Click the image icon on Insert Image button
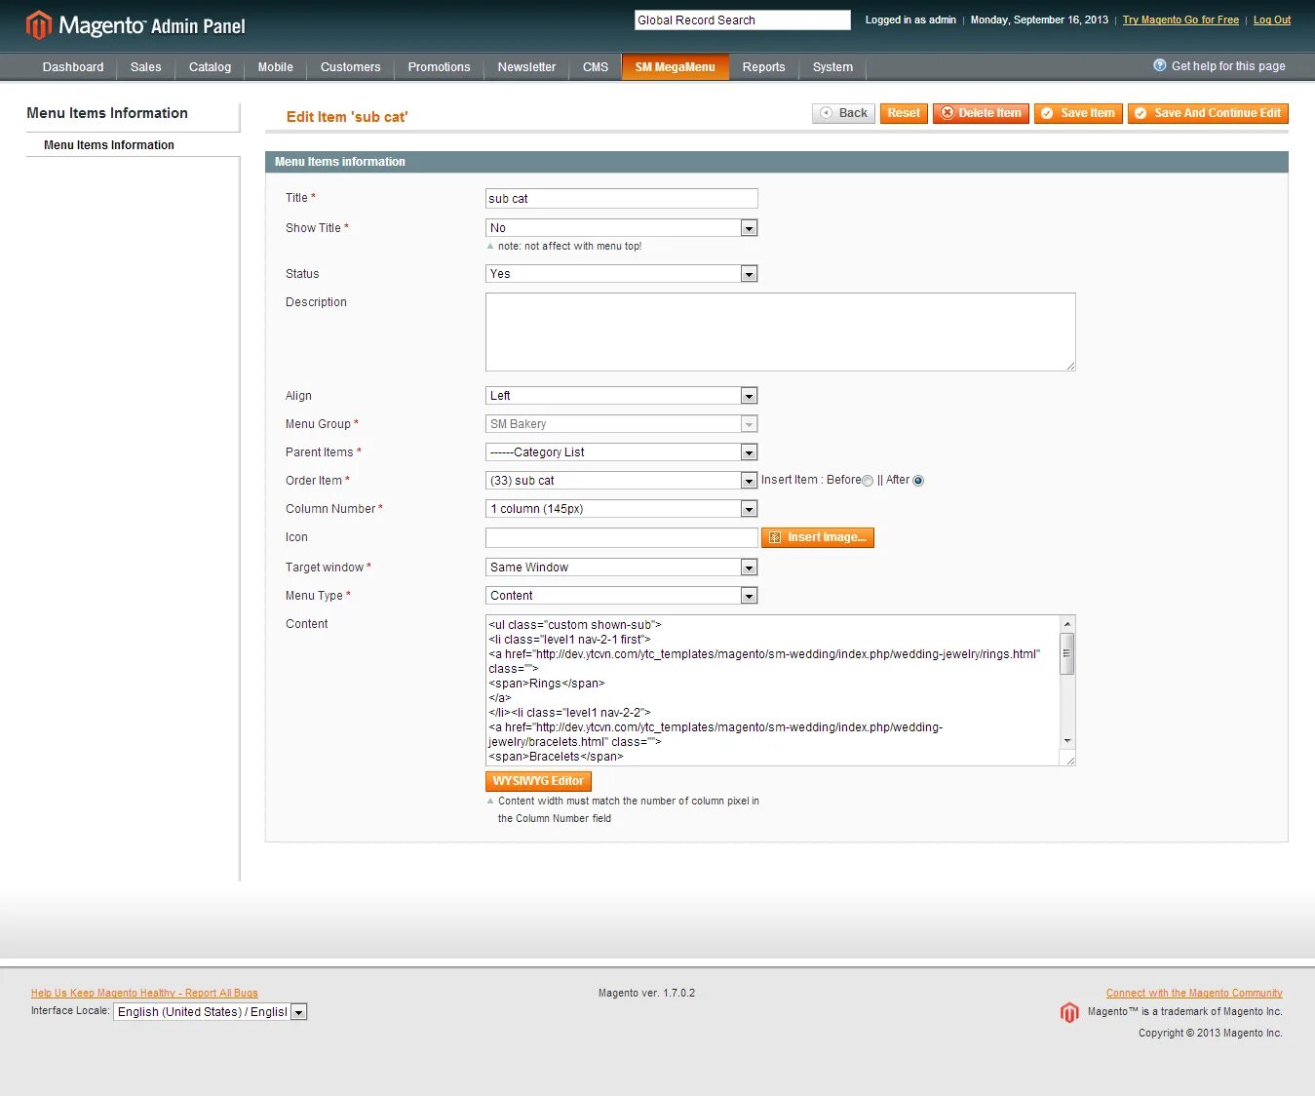 [x=774, y=537]
